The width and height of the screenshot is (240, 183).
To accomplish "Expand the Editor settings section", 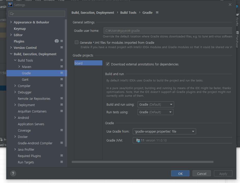I will [x=11, y=35].
